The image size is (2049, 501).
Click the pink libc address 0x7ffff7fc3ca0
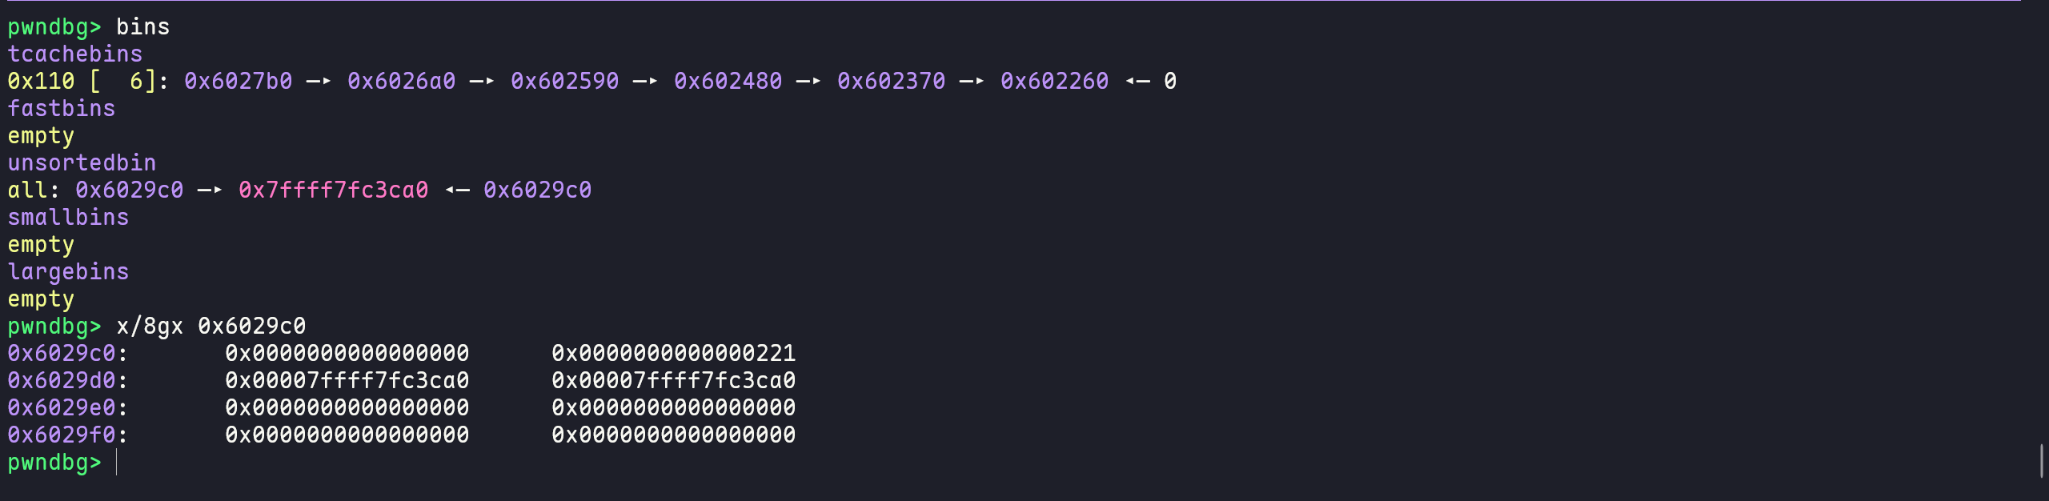pyautogui.click(x=333, y=190)
